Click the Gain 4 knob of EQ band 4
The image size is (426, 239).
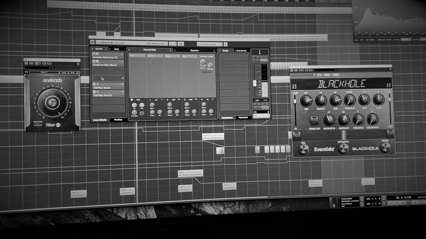204,104
